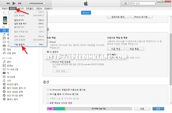Open 많이 재생한 음악 25 playlist
The height and width of the screenshot is (113, 172).
click(16, 88)
